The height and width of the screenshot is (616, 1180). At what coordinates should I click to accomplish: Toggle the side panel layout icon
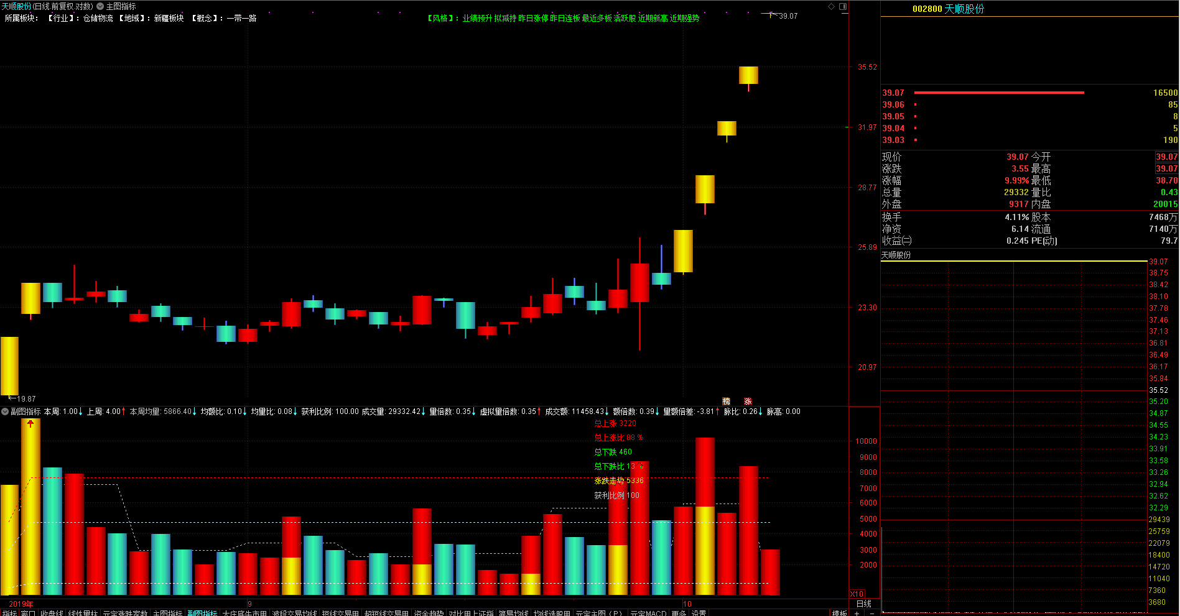[843, 6]
